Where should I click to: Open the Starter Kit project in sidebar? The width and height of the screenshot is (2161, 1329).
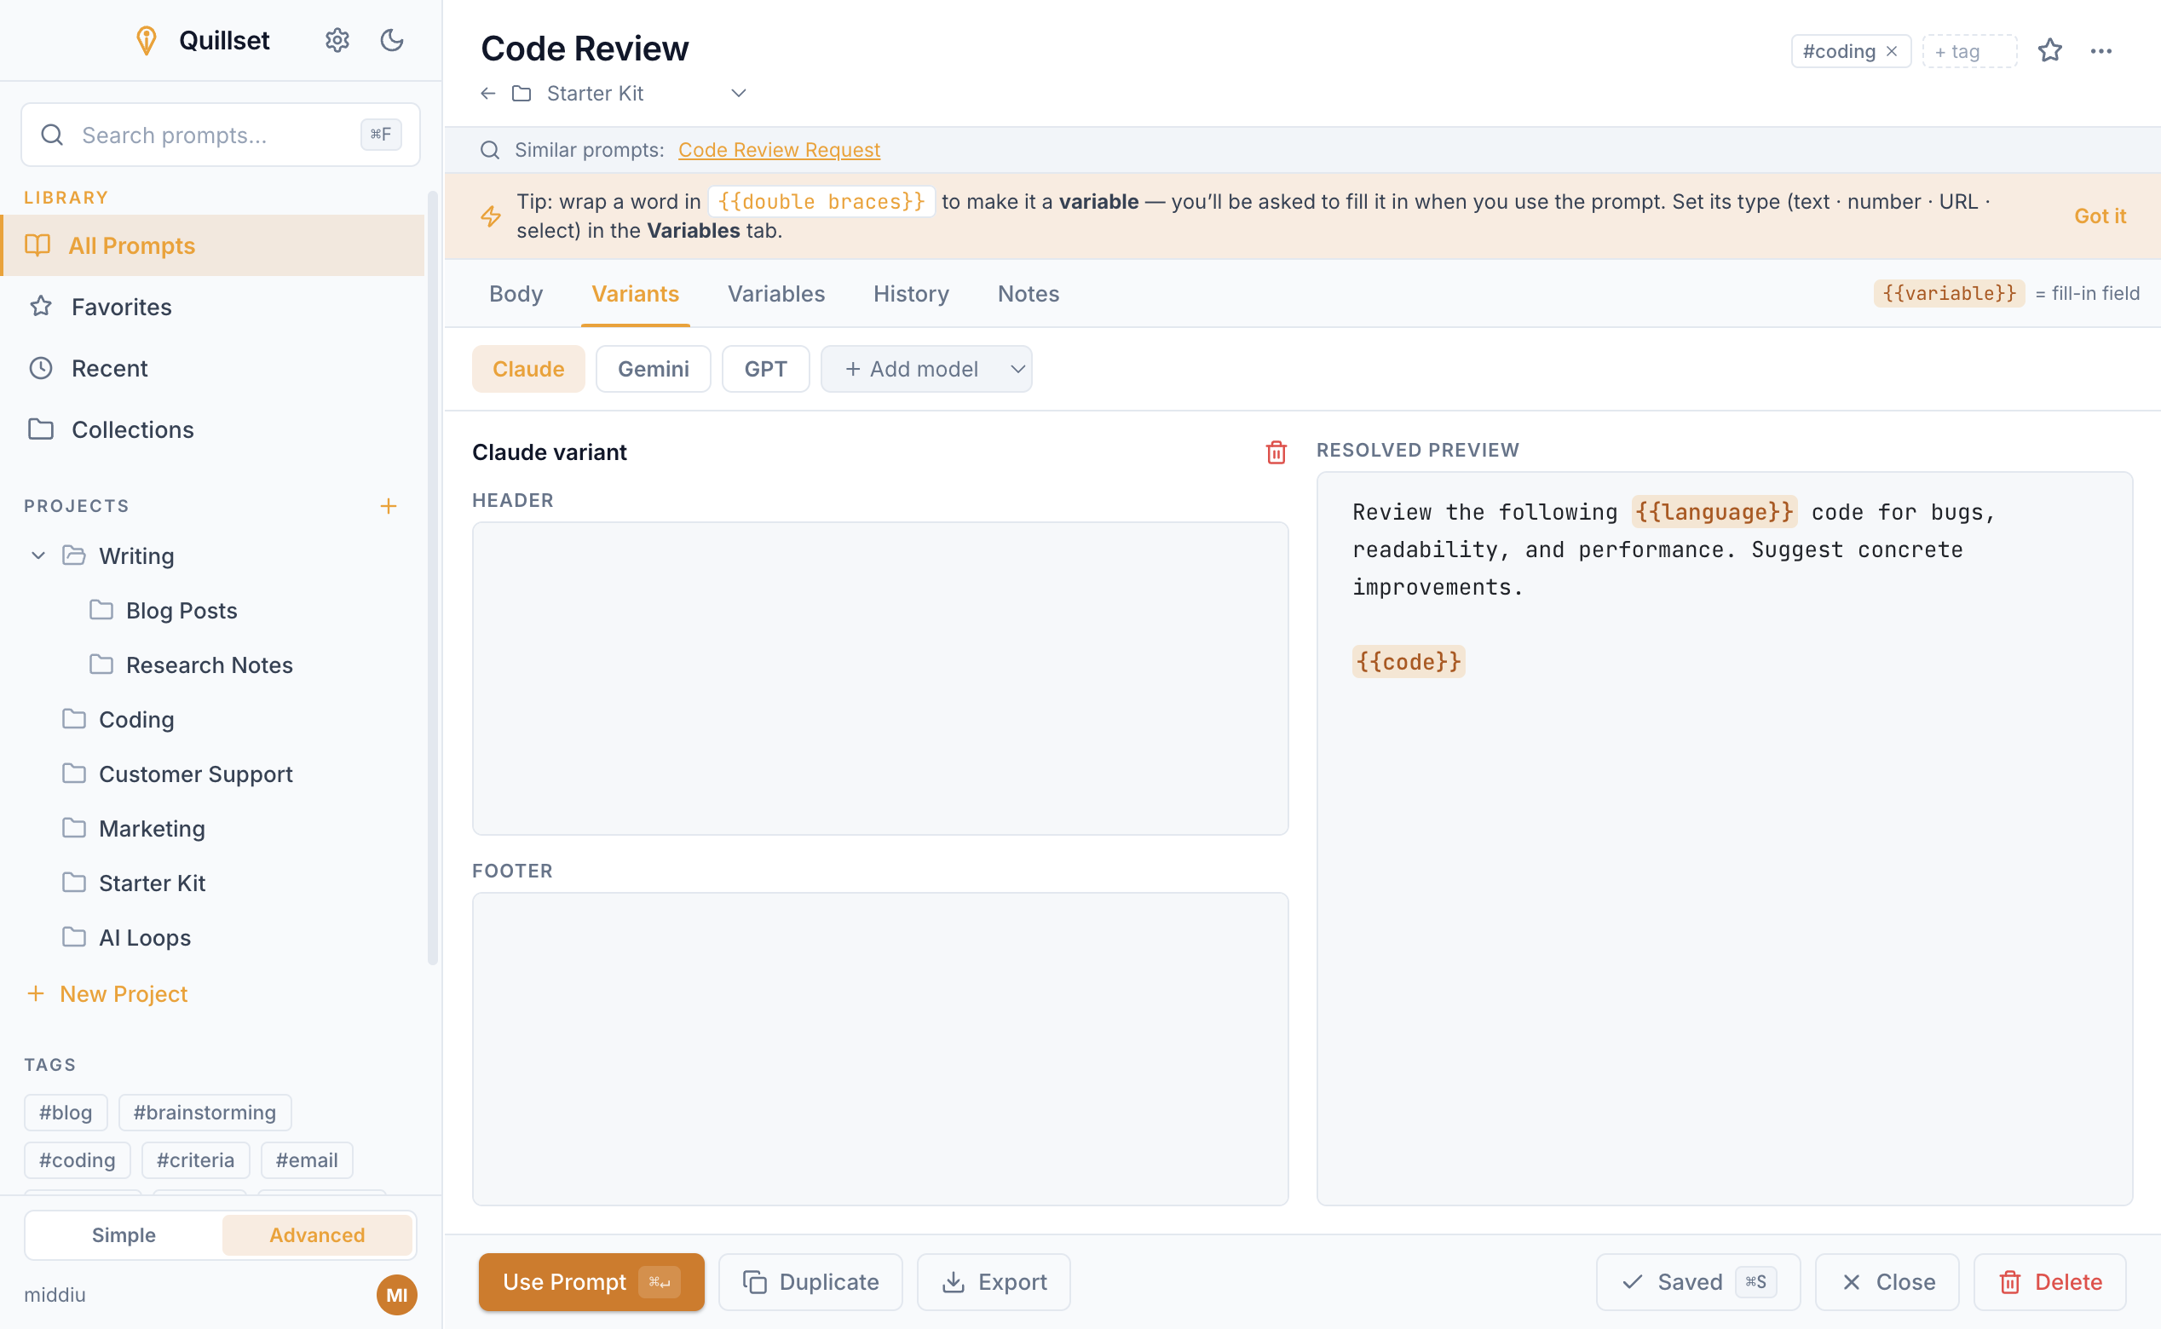tap(151, 883)
